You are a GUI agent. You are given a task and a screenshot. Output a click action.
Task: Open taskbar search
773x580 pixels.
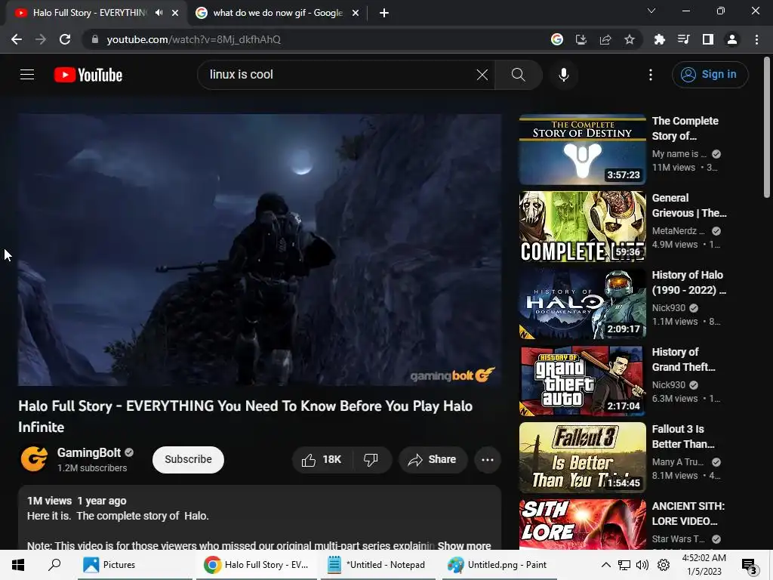click(54, 565)
